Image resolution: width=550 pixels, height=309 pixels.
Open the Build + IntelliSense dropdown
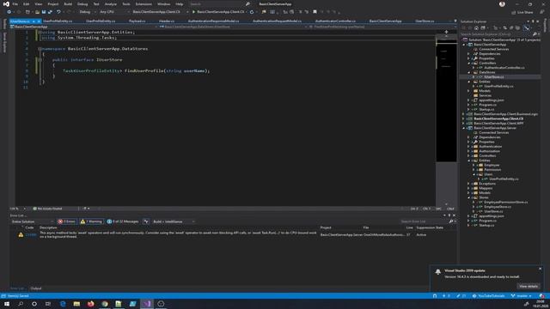pyautogui.click(x=174, y=221)
